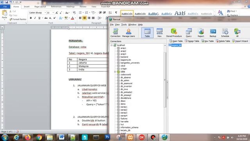Open Chrome from the taskbar
Screen dimensions: 250x141
click(x=39, y=137)
